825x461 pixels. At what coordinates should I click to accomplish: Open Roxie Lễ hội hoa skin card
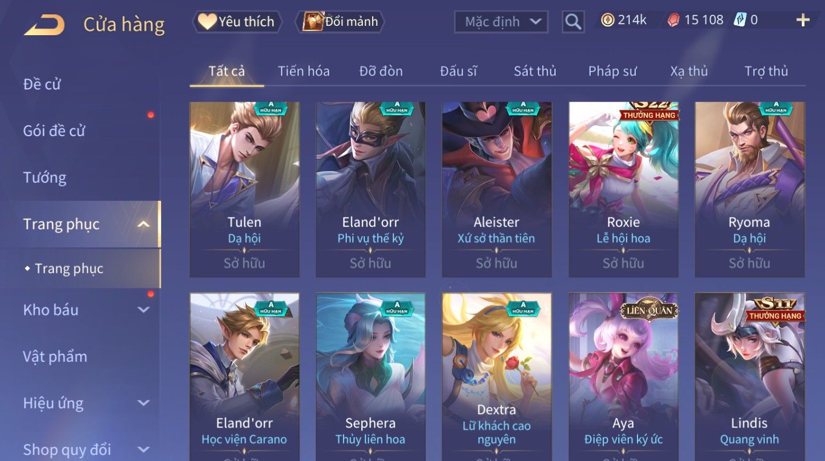click(x=623, y=189)
